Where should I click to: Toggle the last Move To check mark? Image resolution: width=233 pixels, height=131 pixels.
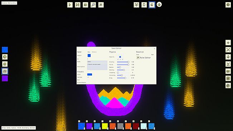[x=122, y=59]
